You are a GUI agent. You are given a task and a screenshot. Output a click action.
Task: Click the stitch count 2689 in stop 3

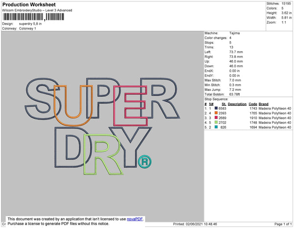pyautogui.click(x=222, y=118)
